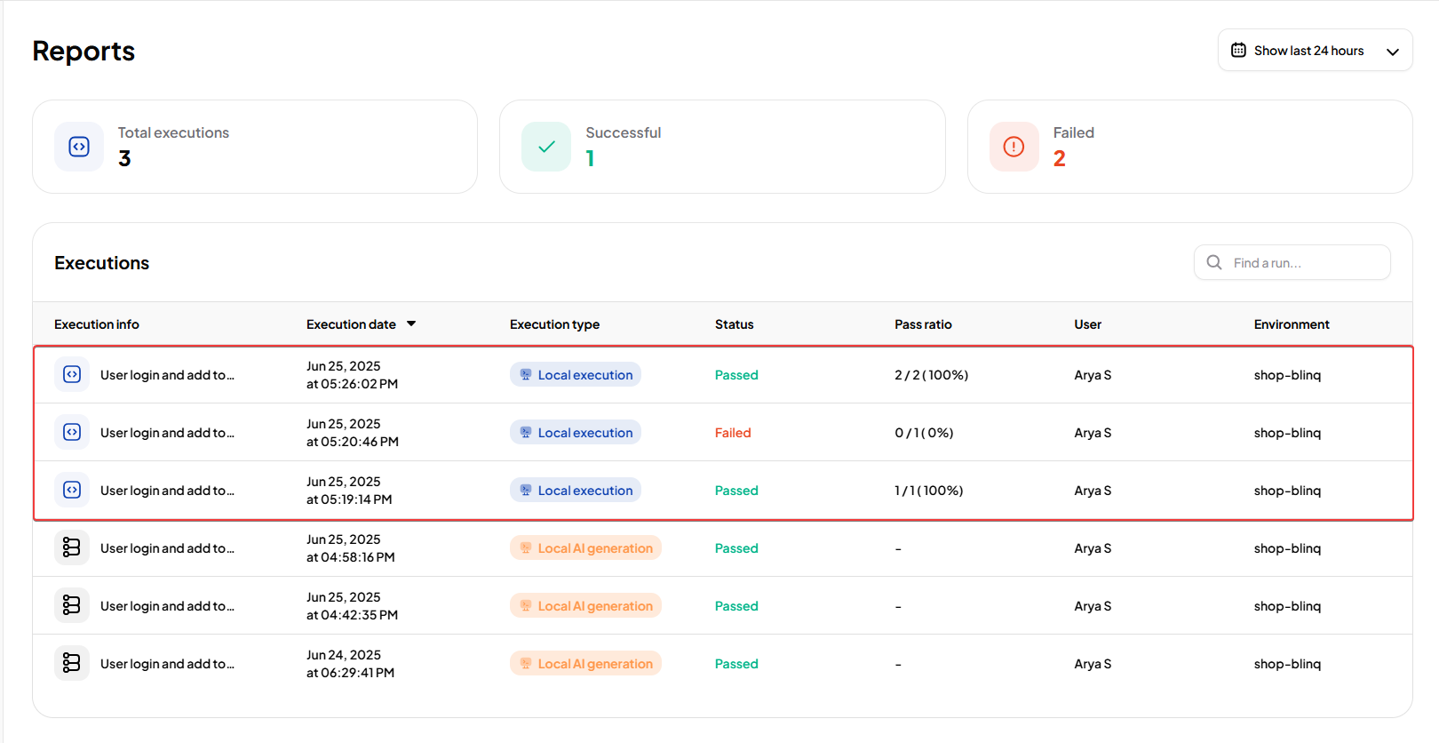
Task: Click the execution icon for the failed 05:20:46 PM run
Action: point(72,432)
